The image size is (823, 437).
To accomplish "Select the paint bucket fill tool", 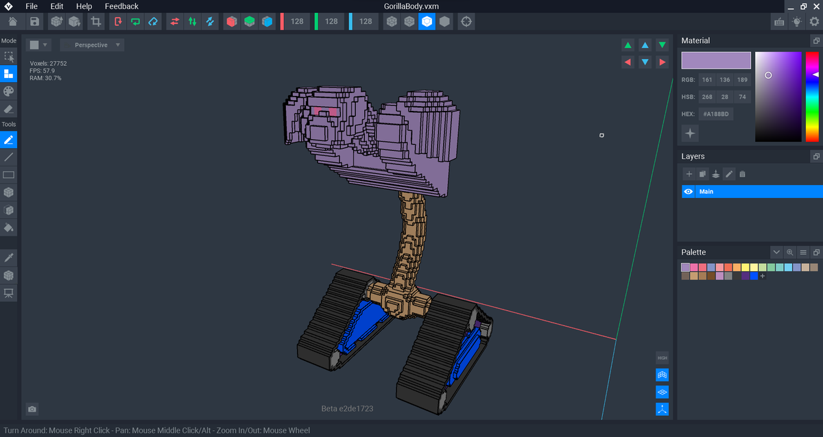I will 9,227.
